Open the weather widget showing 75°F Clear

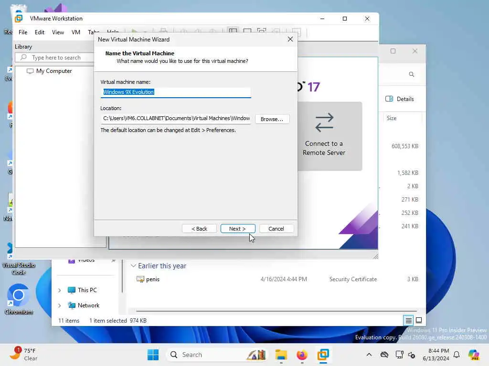pos(23,354)
